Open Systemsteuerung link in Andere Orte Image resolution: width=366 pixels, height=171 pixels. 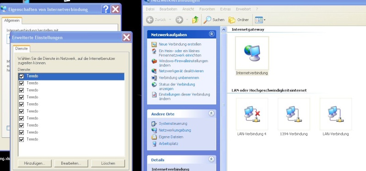pos(173,124)
